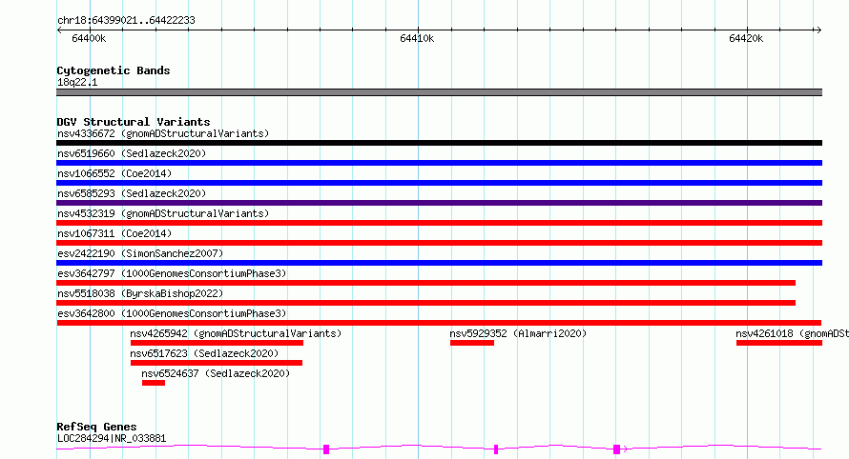The image size is (849, 459).
Task: Click the 64420k ruler tick label
Action: [746, 38]
